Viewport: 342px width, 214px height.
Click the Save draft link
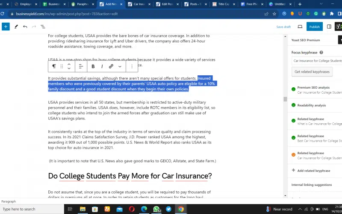pos(283,27)
